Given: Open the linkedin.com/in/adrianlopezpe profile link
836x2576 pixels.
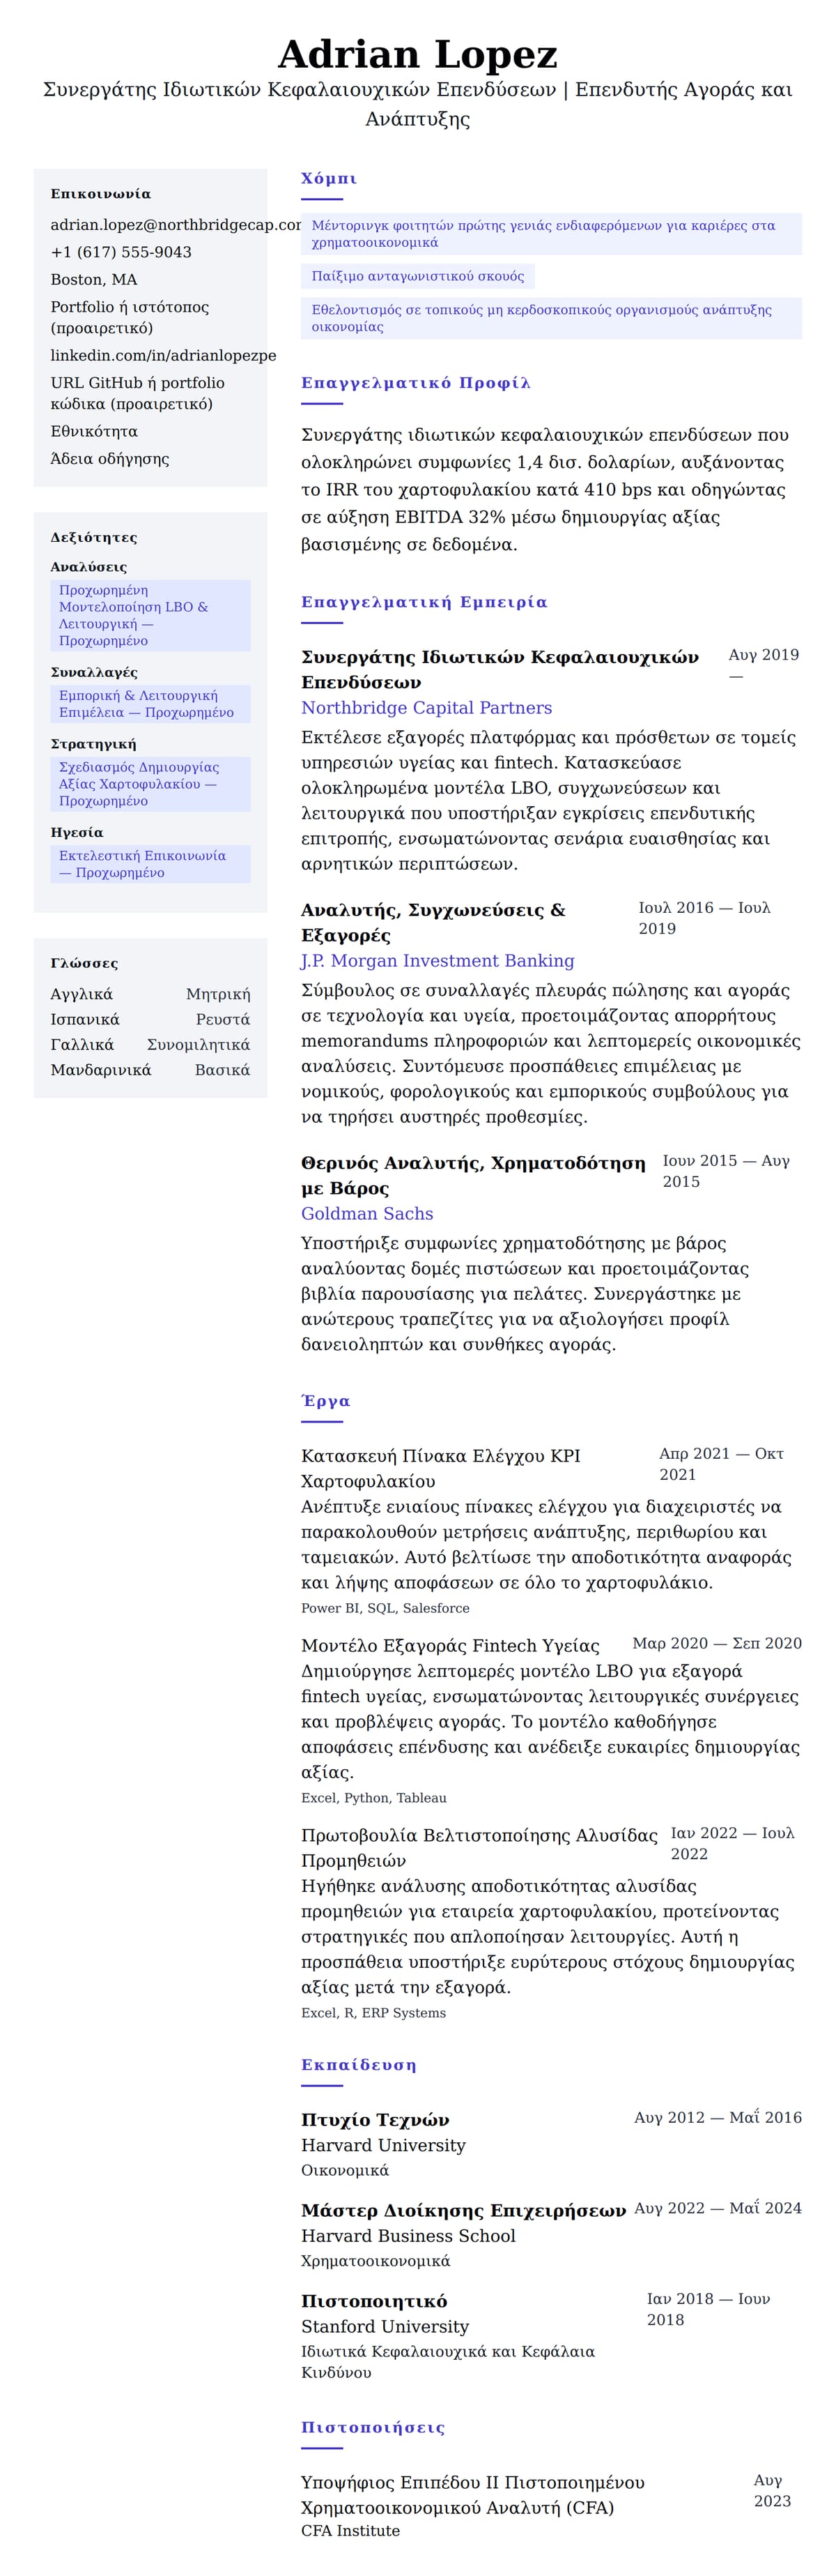Looking at the screenshot, I should click(163, 355).
